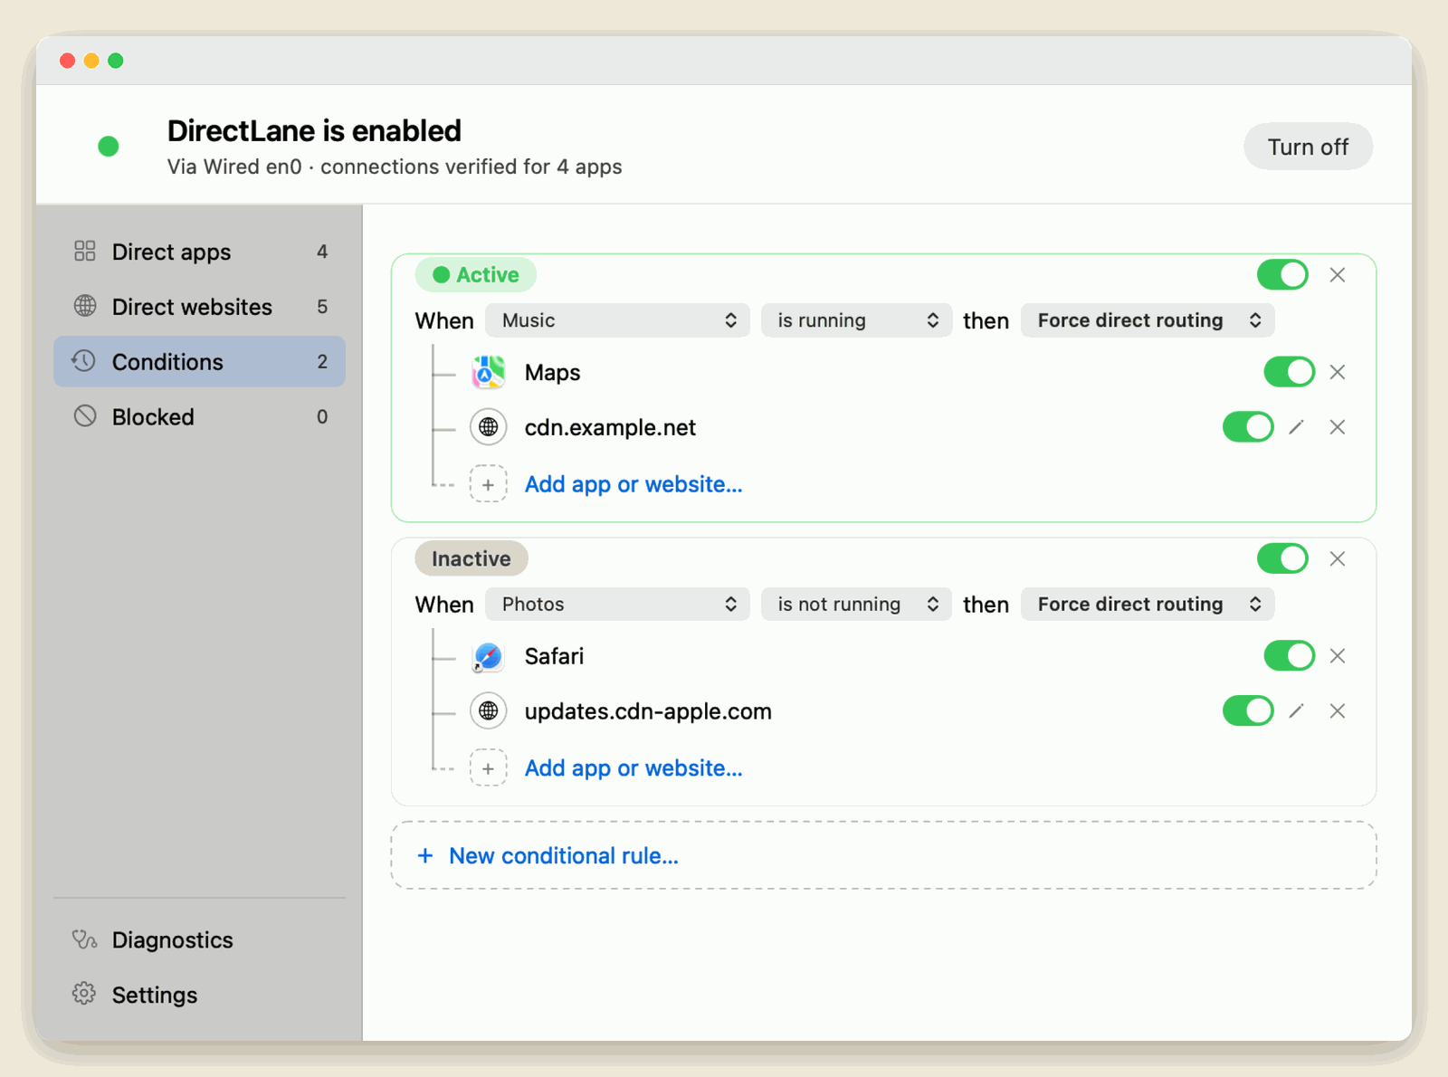
Task: Click the Maps app icon
Action: [488, 372]
